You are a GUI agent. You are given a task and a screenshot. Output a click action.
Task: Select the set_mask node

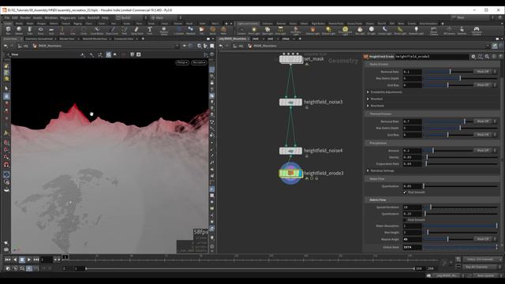(x=291, y=59)
